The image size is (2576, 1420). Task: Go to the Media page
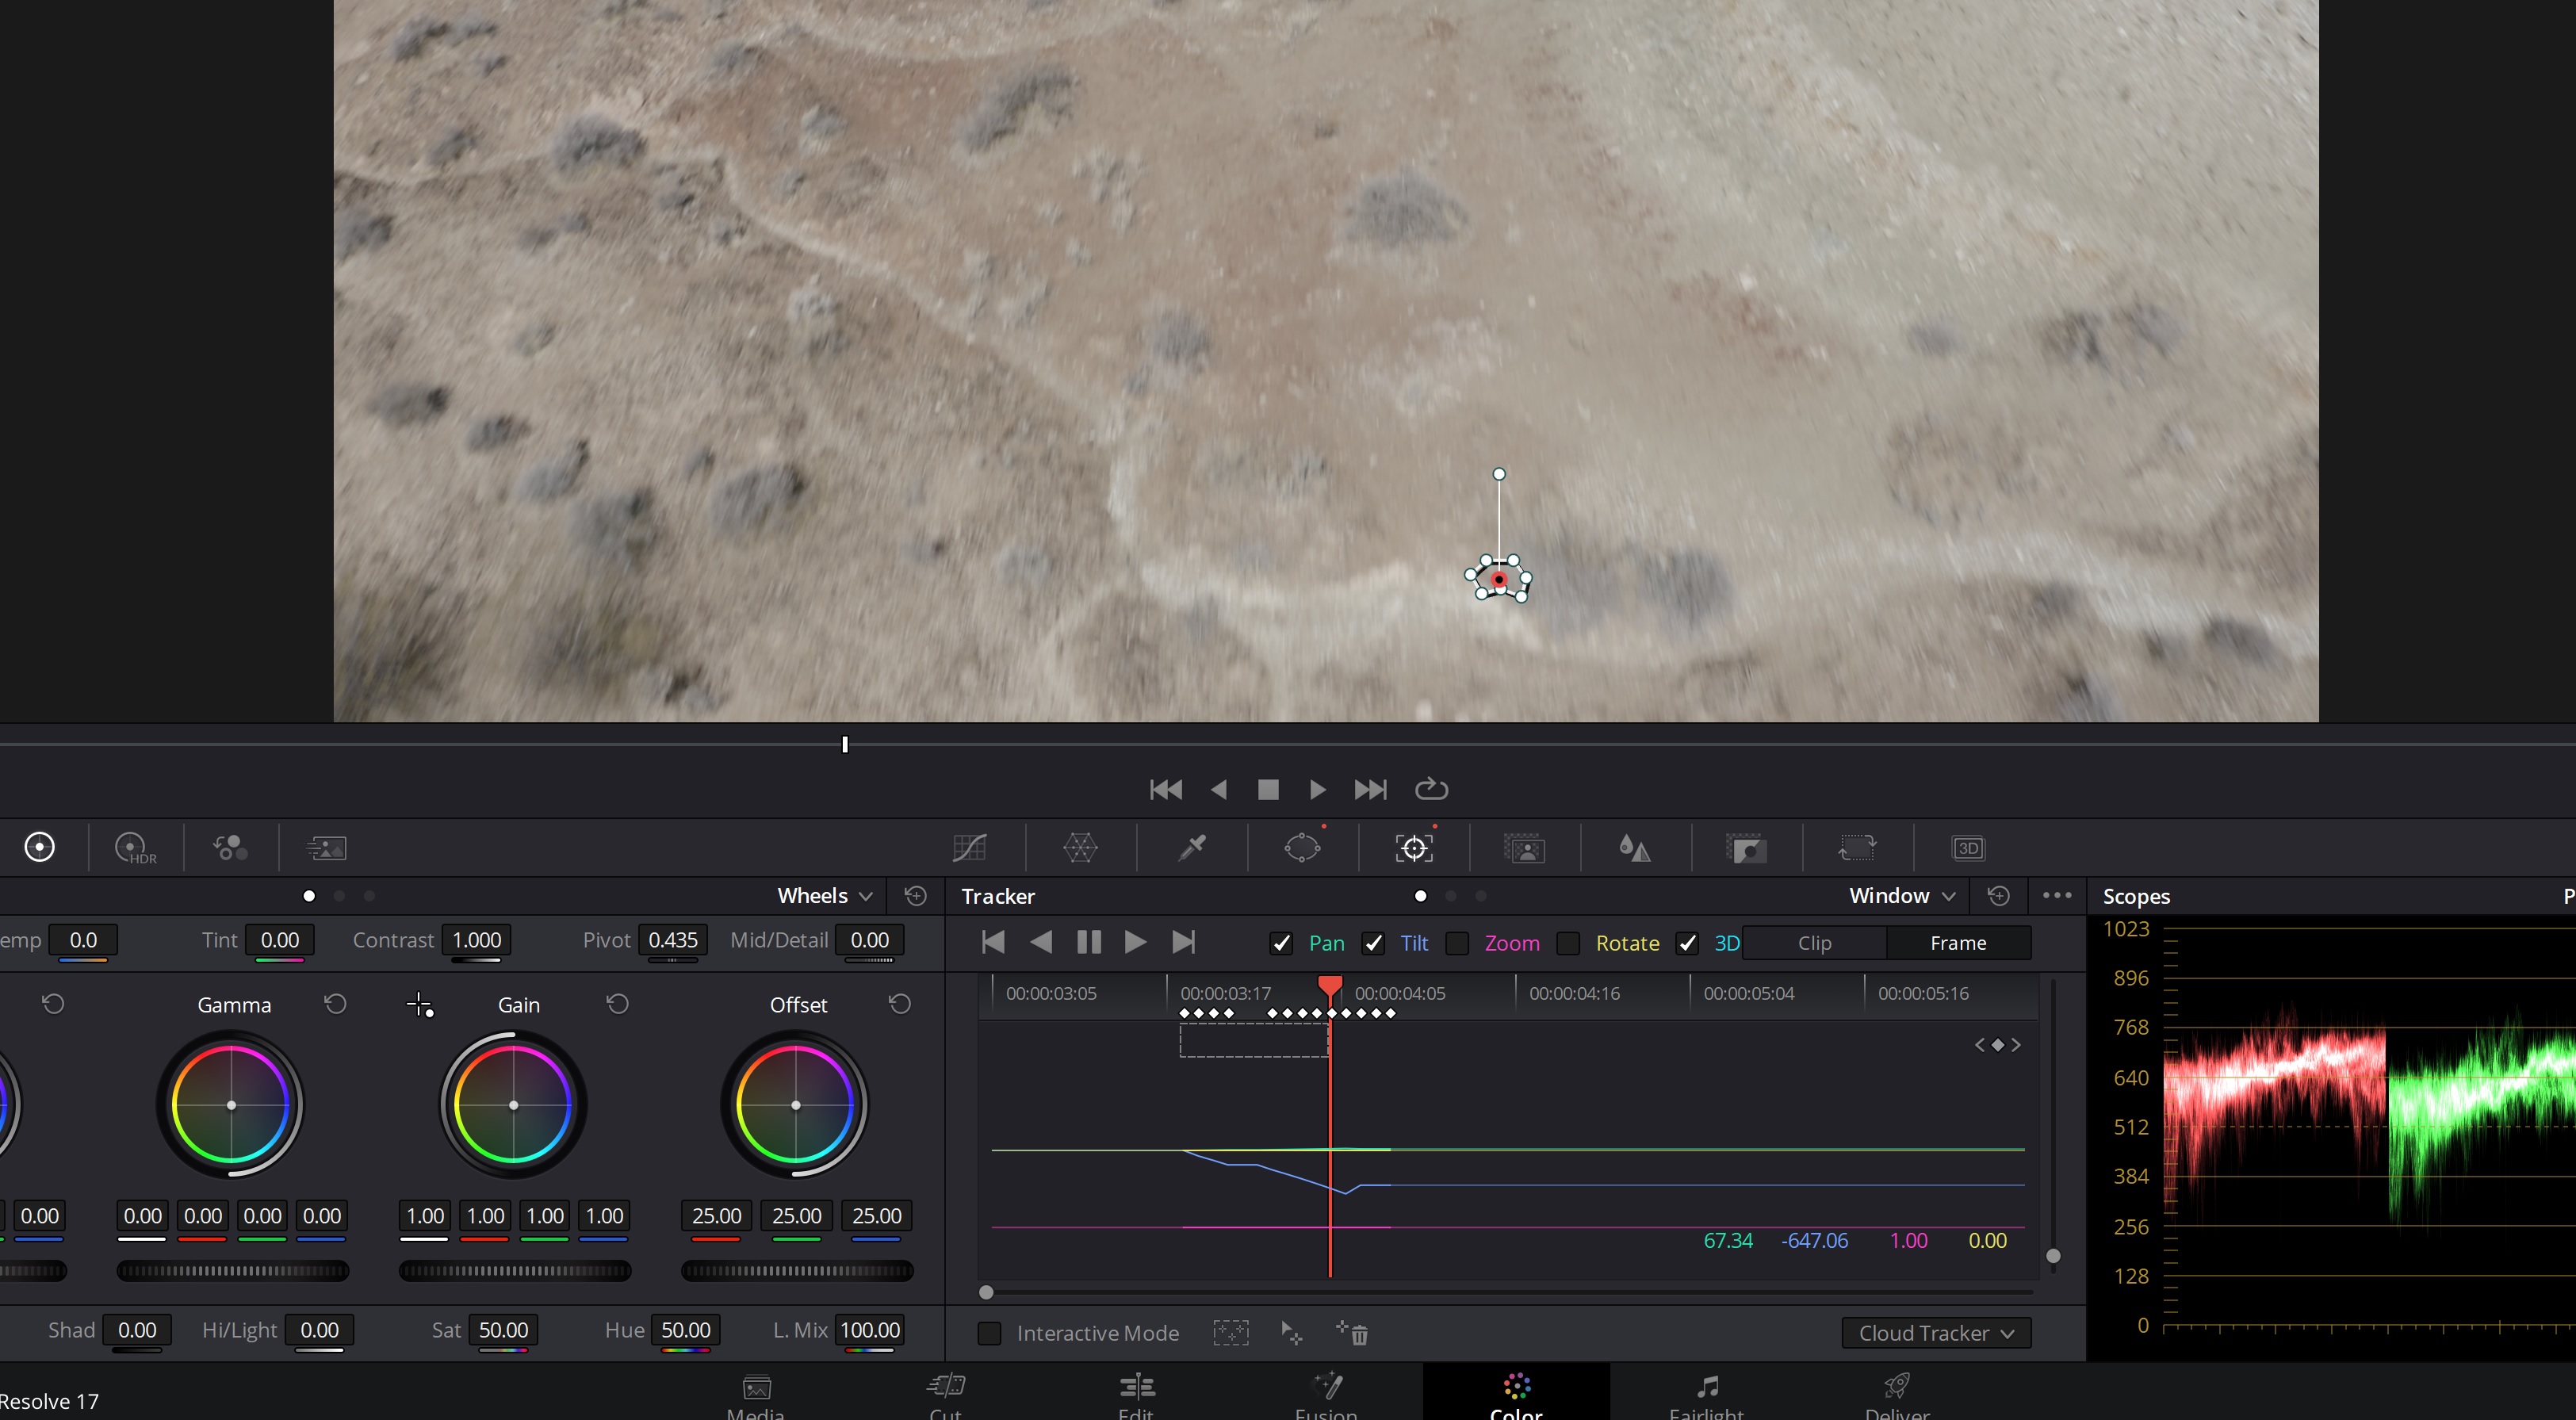[x=756, y=1397]
